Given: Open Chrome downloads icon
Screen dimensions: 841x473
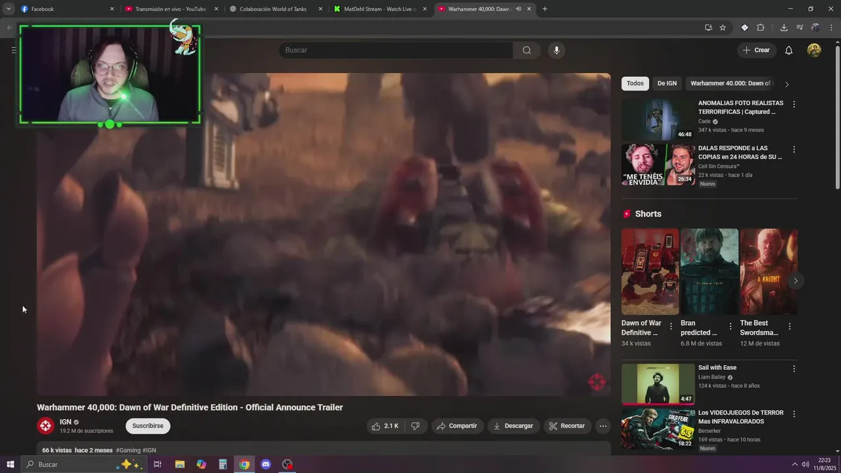Looking at the screenshot, I should [784, 28].
